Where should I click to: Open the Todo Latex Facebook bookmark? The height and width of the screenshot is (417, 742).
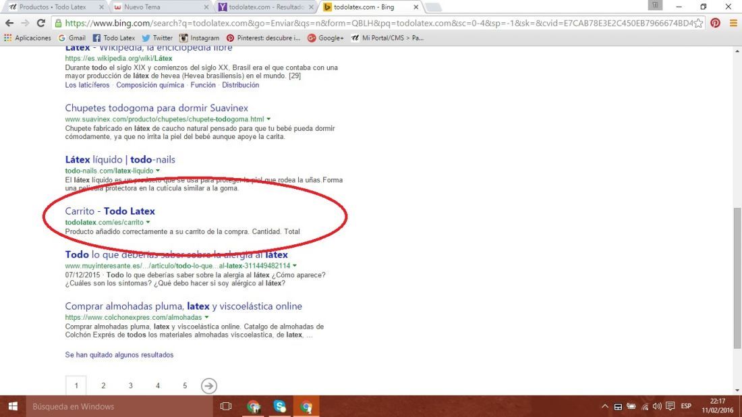pos(113,38)
